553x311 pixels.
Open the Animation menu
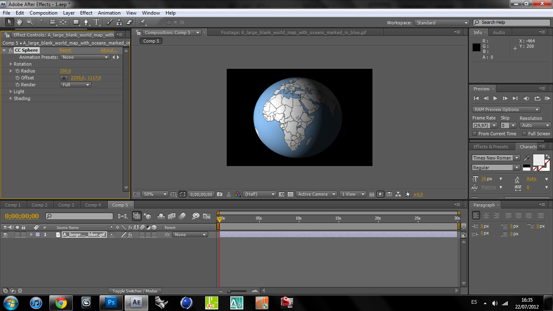click(x=109, y=13)
